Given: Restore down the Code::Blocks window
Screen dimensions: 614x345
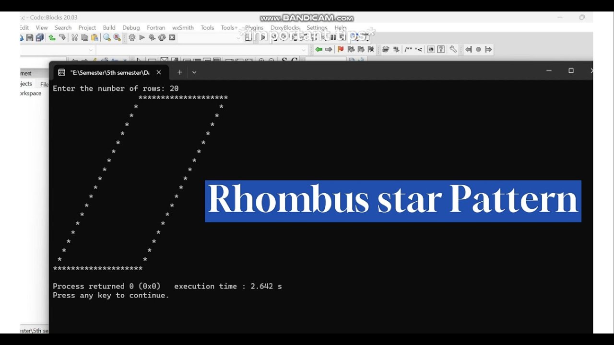Looking at the screenshot, I should point(582,17).
